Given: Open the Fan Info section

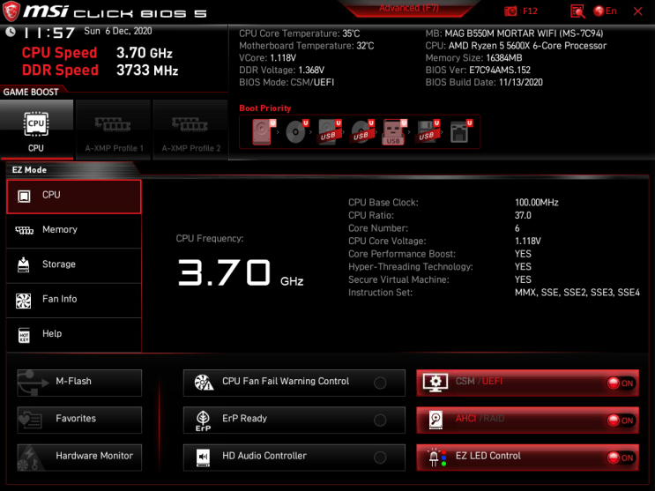Looking at the screenshot, I should tap(74, 300).
